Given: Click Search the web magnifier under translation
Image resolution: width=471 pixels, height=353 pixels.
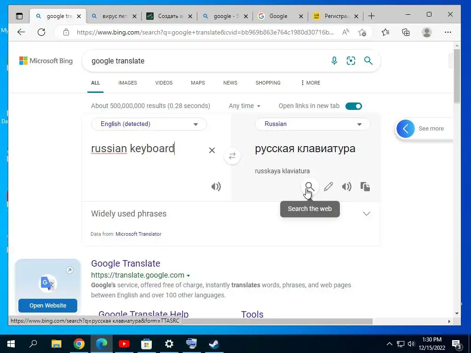Looking at the screenshot, I should (310, 187).
